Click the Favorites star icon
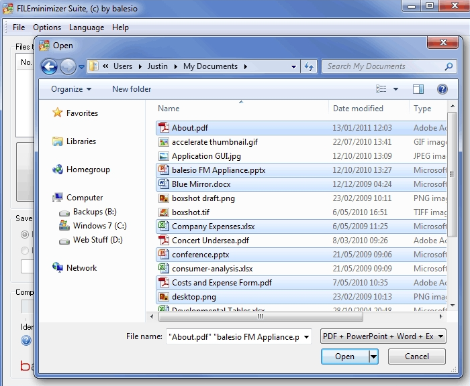Viewport: 470px width, 386px height. point(58,113)
